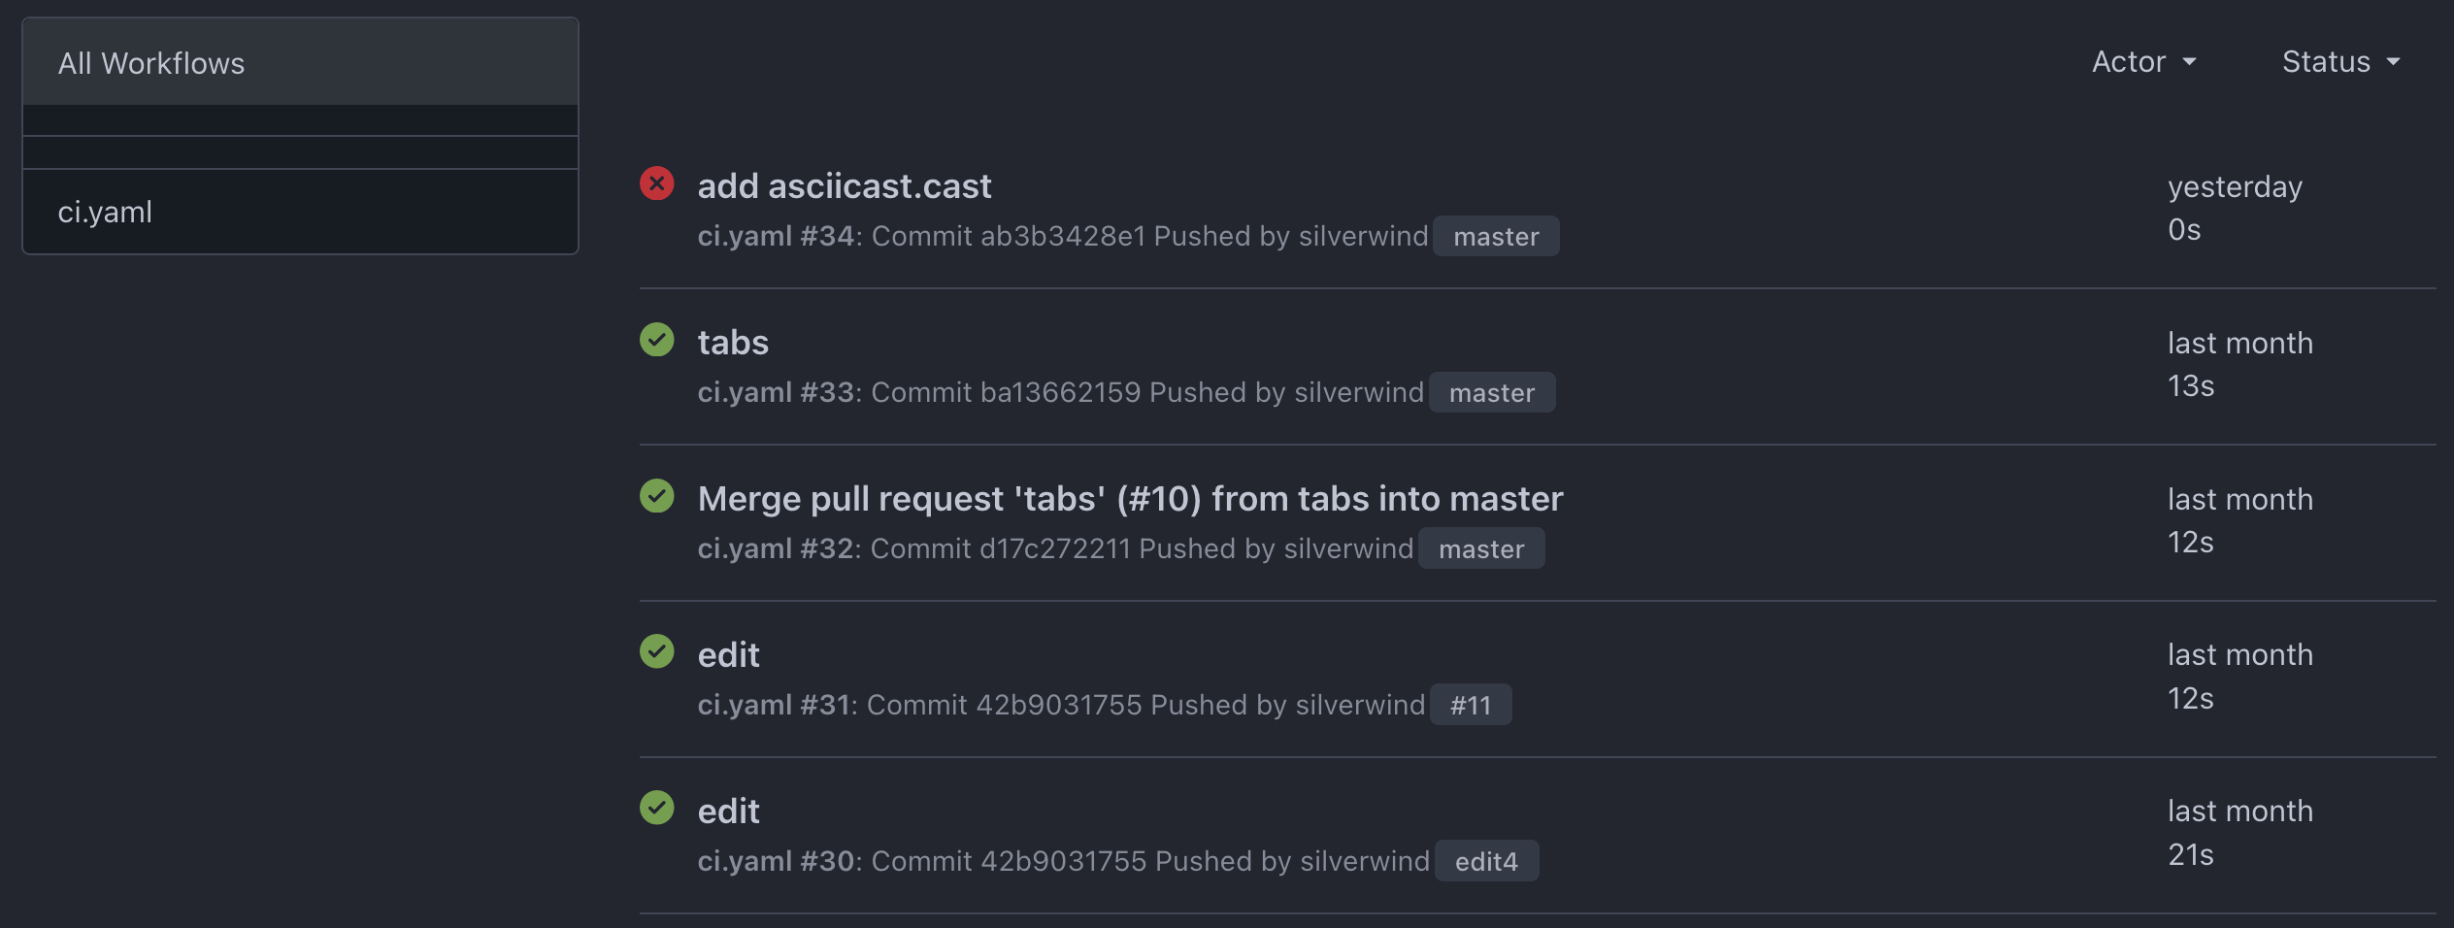2454x928 pixels.
Task: Click the green check icon for run #31
Action: pyautogui.click(x=657, y=651)
